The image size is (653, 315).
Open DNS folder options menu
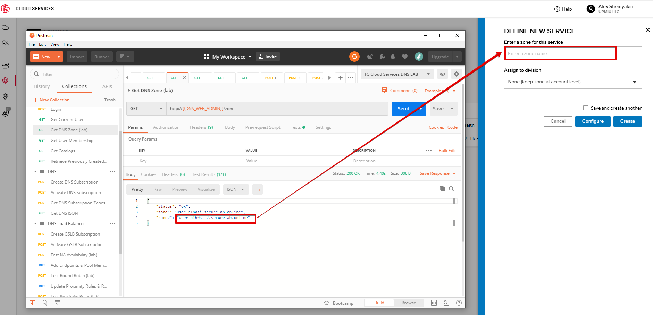[112, 171]
